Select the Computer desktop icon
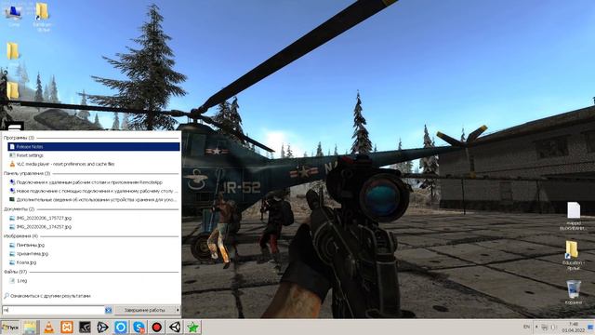Viewport: 595px width, 335px height. 14,16
